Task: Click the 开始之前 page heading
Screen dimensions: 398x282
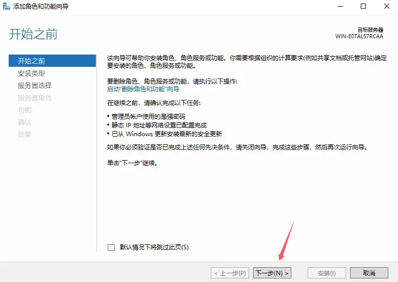Action: tap(33, 34)
